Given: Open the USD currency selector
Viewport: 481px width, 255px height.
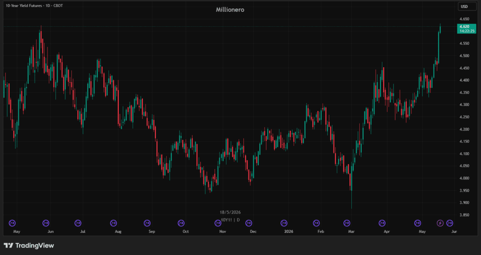Looking at the screenshot, I should coord(464,7).
